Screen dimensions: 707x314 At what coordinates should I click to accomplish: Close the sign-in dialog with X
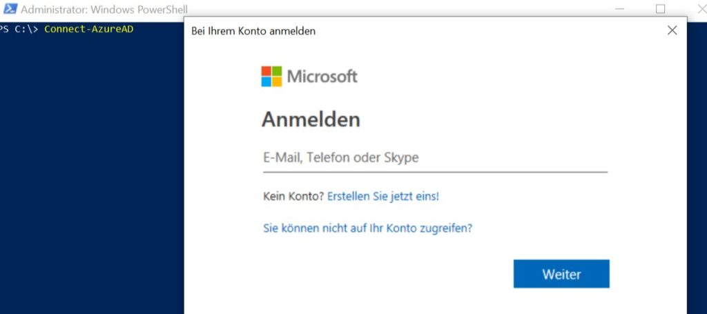[x=672, y=30]
